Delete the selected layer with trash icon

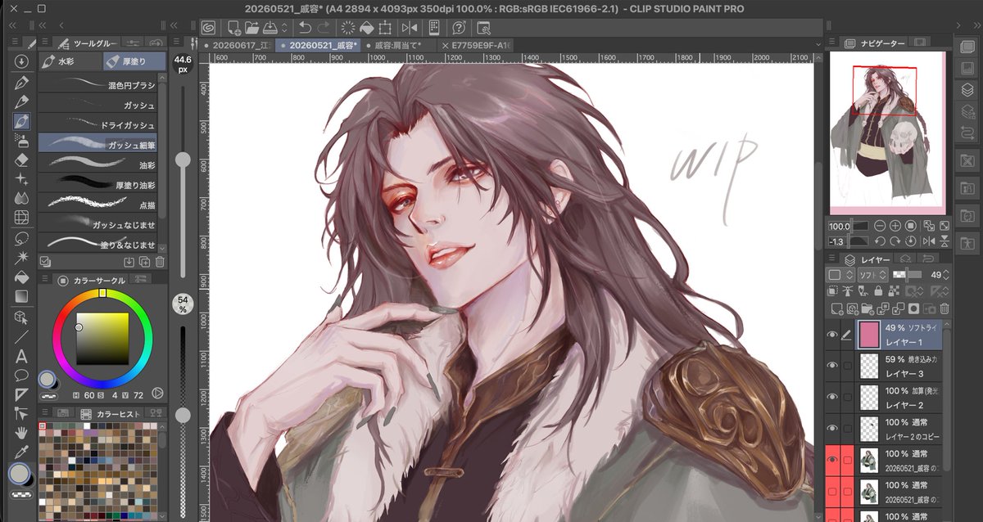(x=944, y=308)
